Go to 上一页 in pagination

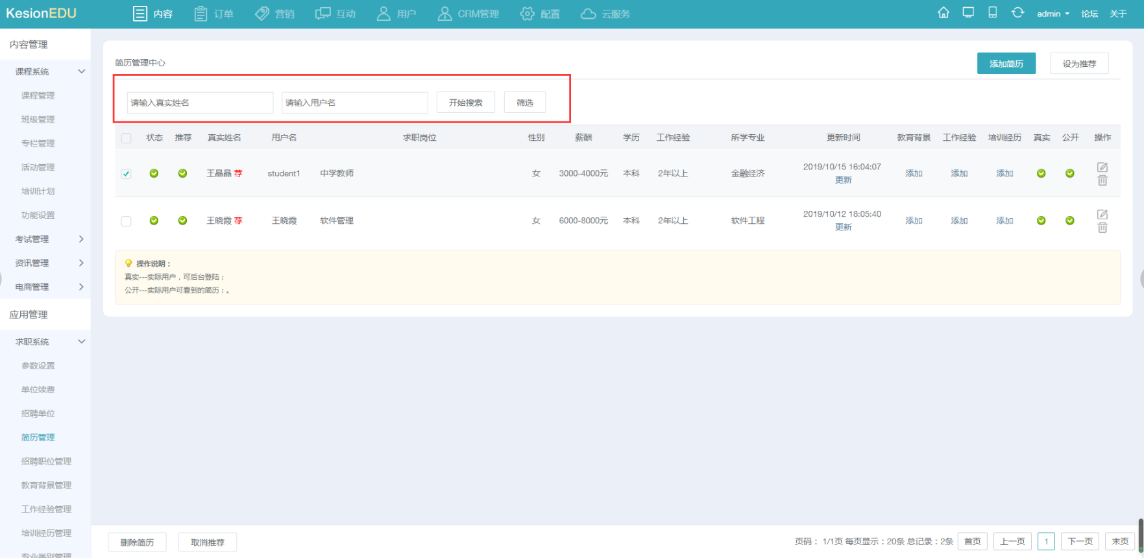tap(1012, 541)
